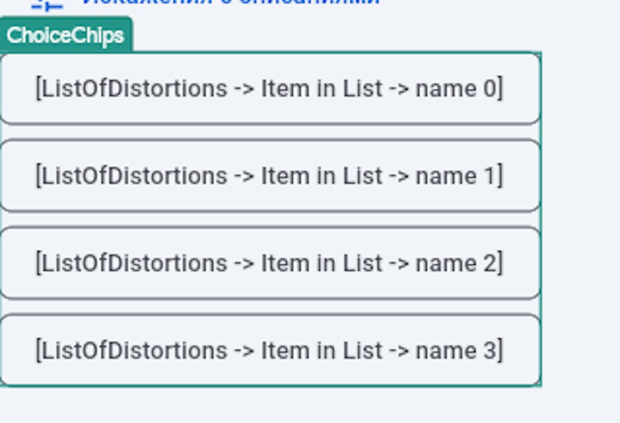Choose the first distortion name chip
The width and height of the screenshot is (620, 423).
pos(271,88)
